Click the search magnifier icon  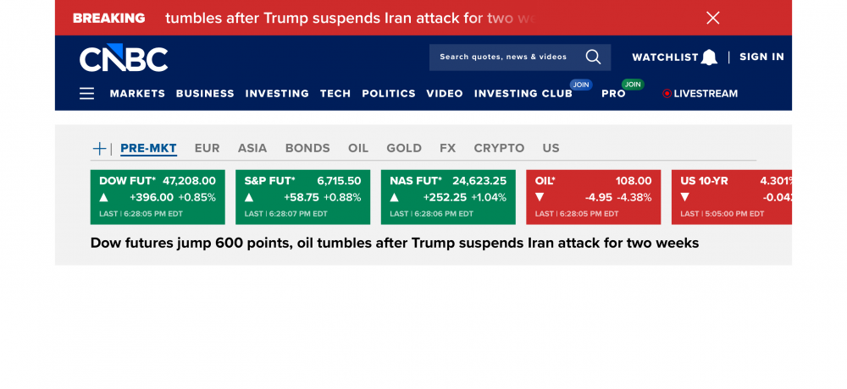click(593, 57)
